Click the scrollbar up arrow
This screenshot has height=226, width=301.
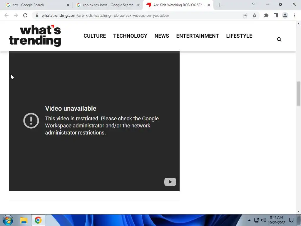point(298,24)
